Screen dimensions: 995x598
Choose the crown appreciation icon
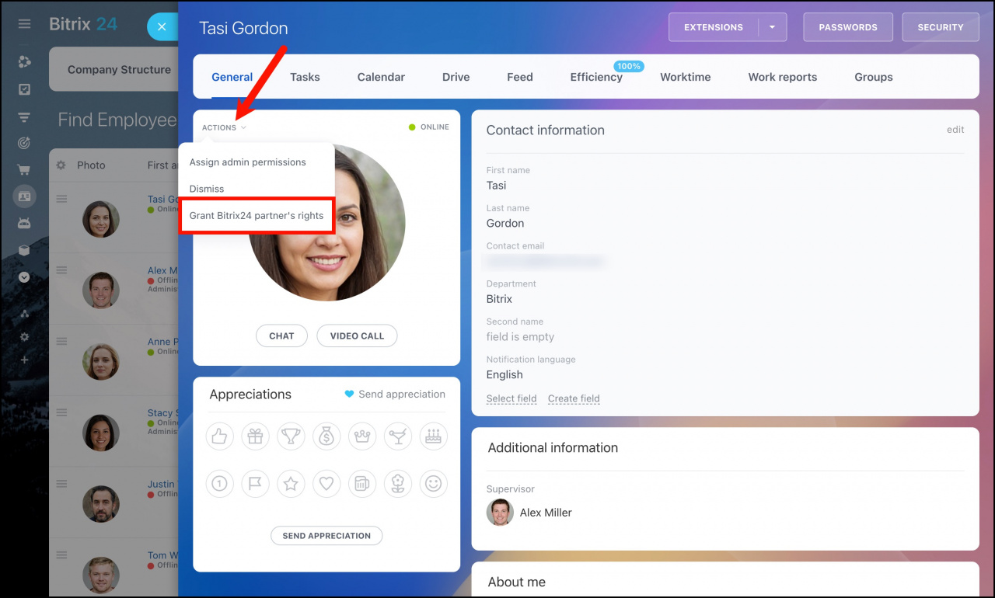coord(362,436)
